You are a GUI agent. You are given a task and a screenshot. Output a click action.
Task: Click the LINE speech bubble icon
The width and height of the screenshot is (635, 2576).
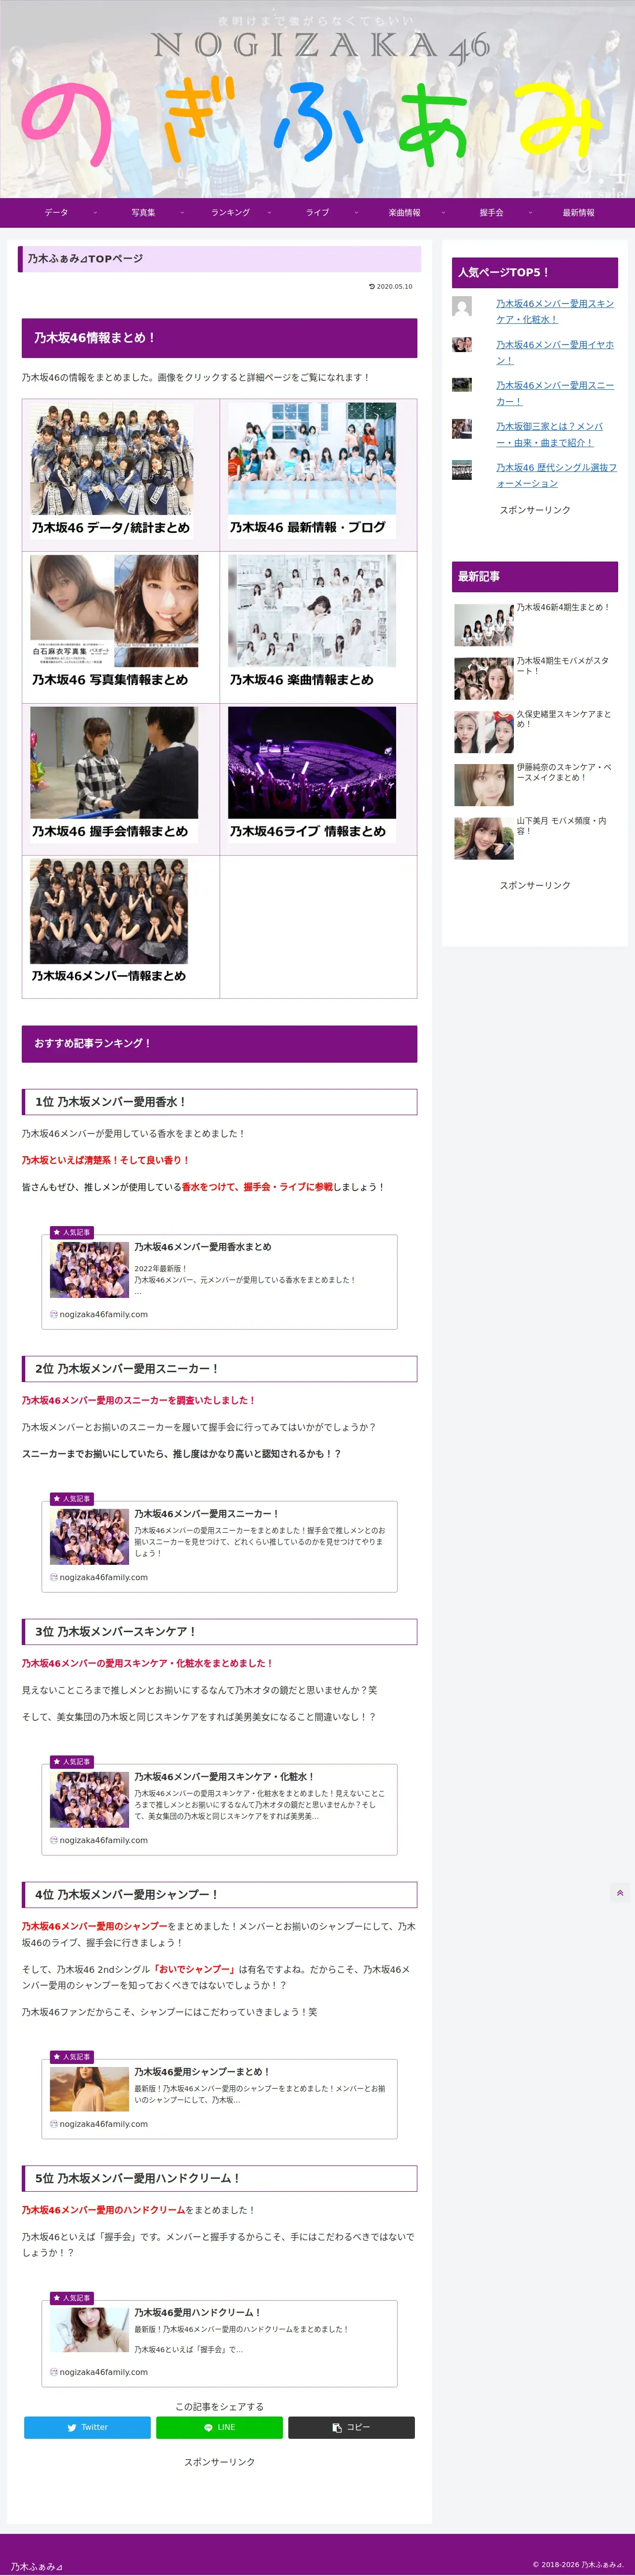pos(208,2428)
